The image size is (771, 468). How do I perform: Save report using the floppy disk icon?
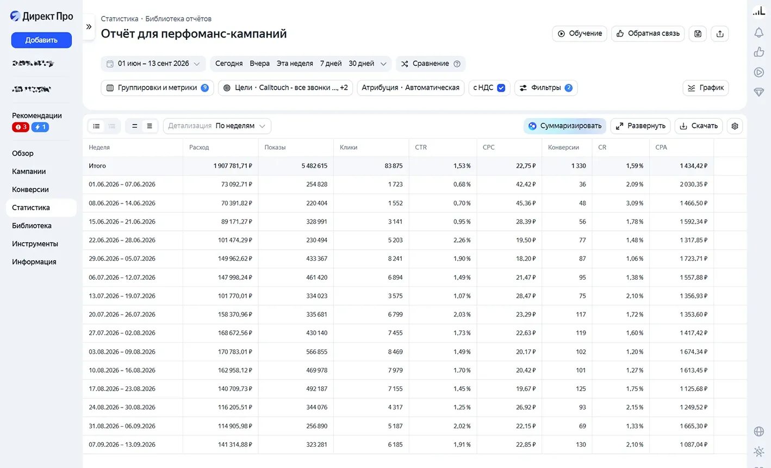pyautogui.click(x=698, y=34)
